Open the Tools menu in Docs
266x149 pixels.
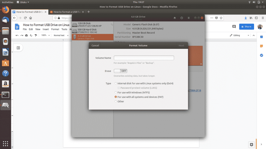pos(64,29)
